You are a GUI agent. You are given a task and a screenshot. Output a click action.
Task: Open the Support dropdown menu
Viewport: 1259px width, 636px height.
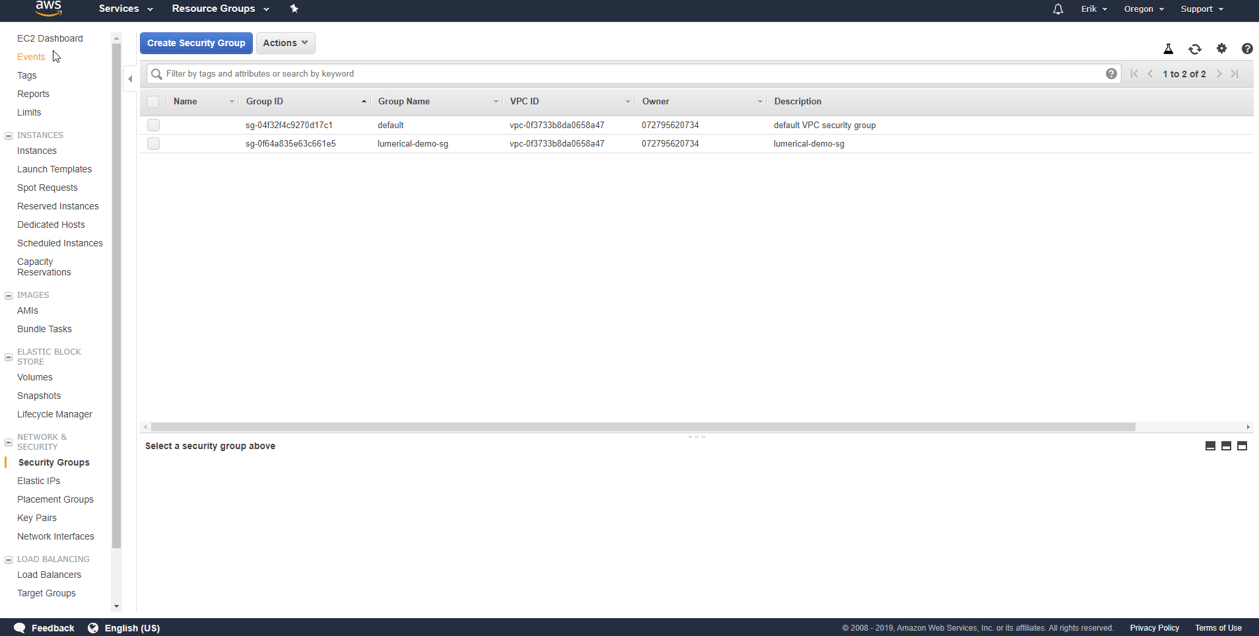[1202, 9]
